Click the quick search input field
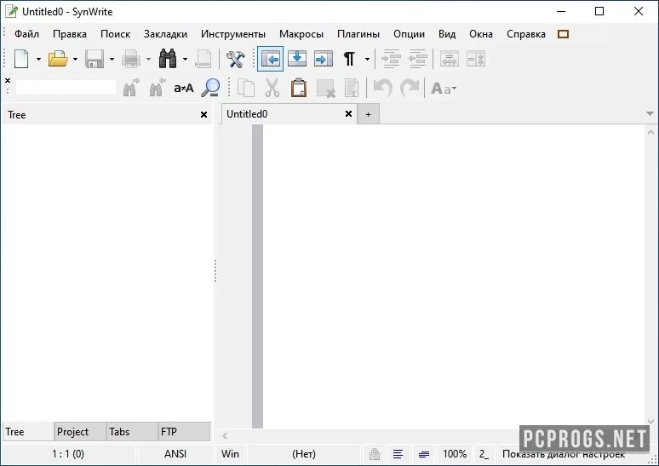The width and height of the screenshot is (659, 466). point(66,88)
